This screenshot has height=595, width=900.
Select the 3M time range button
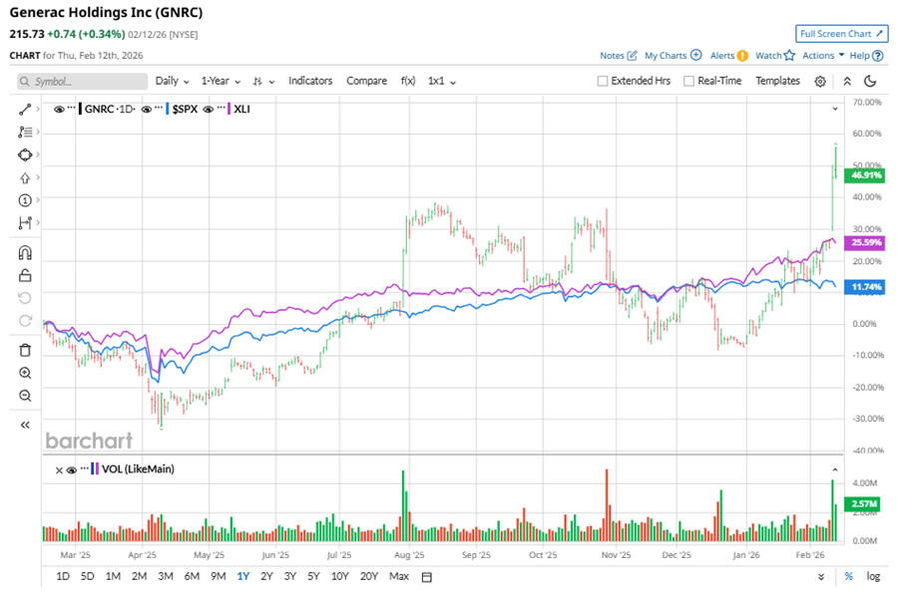tap(166, 576)
